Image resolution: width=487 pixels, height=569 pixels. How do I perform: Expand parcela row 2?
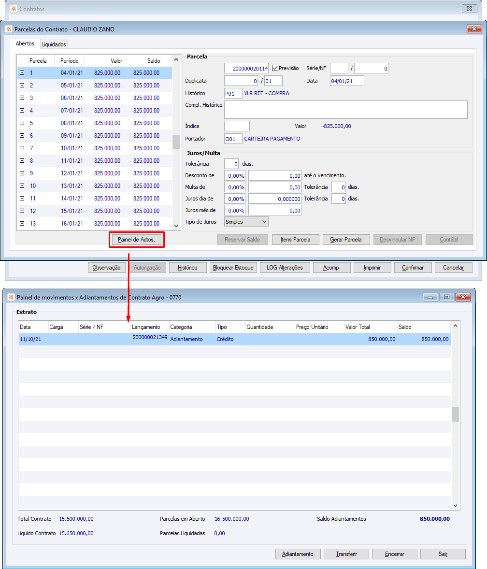(22, 85)
